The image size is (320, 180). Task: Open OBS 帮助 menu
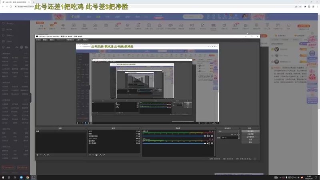click(86, 40)
